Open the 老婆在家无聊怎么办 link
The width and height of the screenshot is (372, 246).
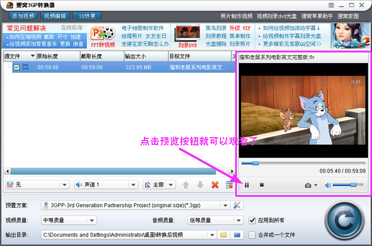pyautogui.click(x=145, y=44)
